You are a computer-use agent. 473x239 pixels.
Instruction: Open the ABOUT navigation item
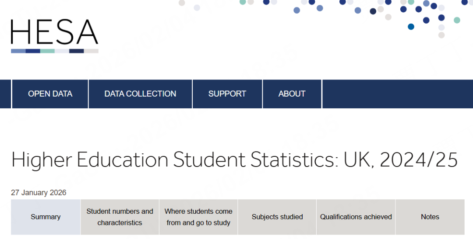[292, 94]
